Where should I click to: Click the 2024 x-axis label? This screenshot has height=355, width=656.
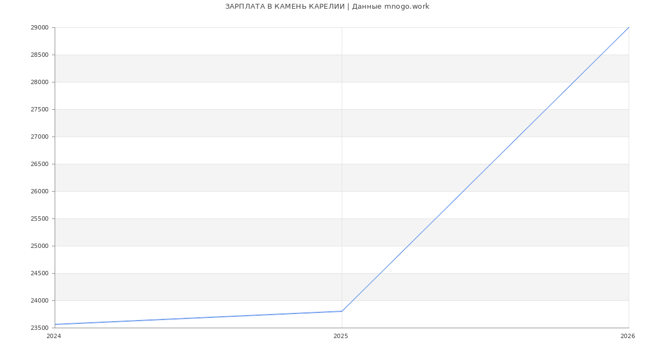[54, 336]
